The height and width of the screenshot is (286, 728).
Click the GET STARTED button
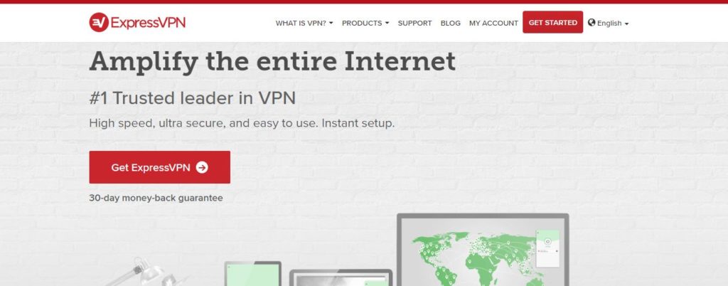tap(552, 22)
